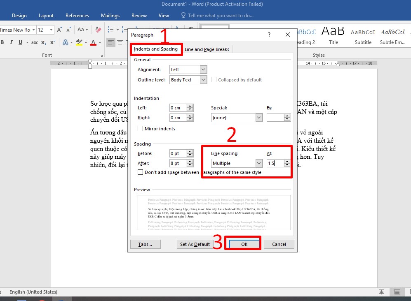Click the Set As Default button
411x301 pixels.
[195, 244]
